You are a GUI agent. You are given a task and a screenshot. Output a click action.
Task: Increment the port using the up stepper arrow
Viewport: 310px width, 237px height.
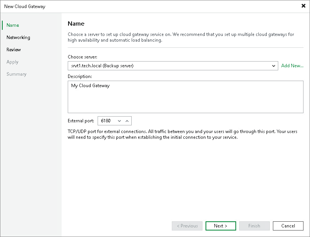tap(127, 121)
